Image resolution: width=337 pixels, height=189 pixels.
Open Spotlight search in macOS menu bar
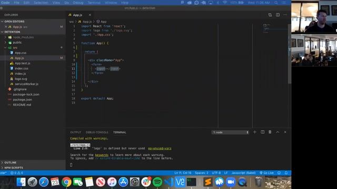(x=276, y=3)
